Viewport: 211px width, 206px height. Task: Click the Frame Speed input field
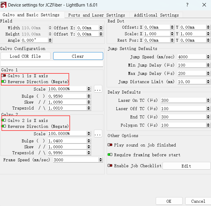tap(76, 160)
